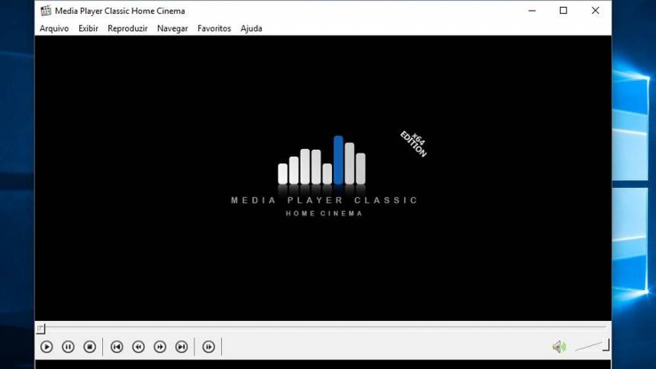Image resolution: width=656 pixels, height=369 pixels.
Task: Click the increase speed (fast-forward) button
Action: pyautogui.click(x=160, y=347)
